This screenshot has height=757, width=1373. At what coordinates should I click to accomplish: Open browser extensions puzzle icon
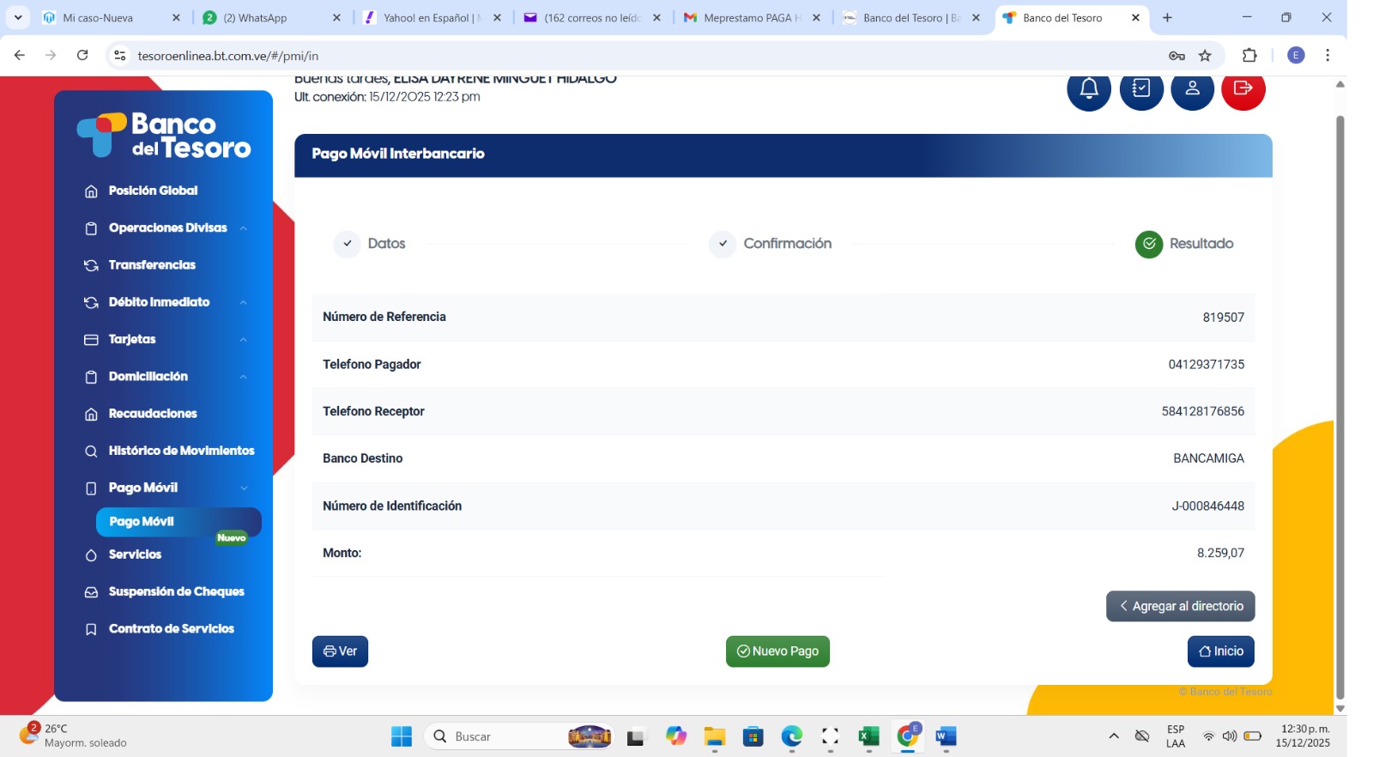1249,56
